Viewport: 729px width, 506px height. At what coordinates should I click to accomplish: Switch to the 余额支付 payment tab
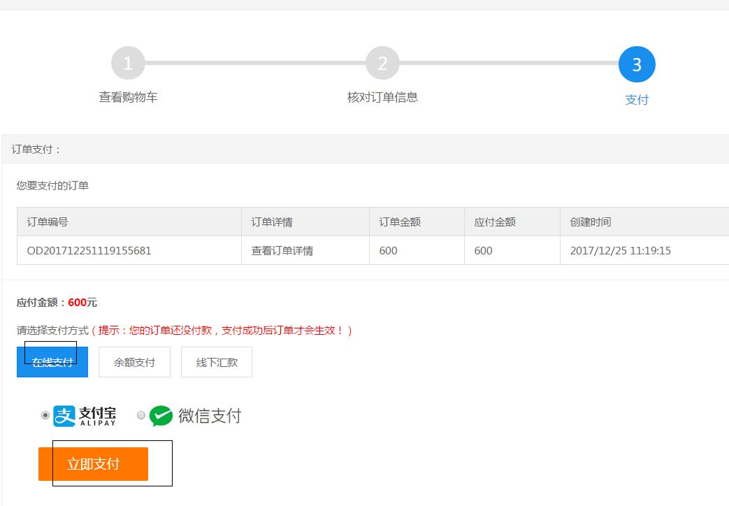coord(134,361)
